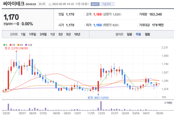This screenshot has width=174, height=117.
Task: Click the 실시간 real-time button
Action: click(95, 4)
